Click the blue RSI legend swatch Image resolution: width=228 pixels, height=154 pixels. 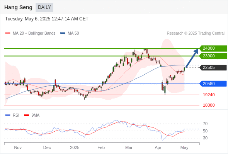click(8, 115)
